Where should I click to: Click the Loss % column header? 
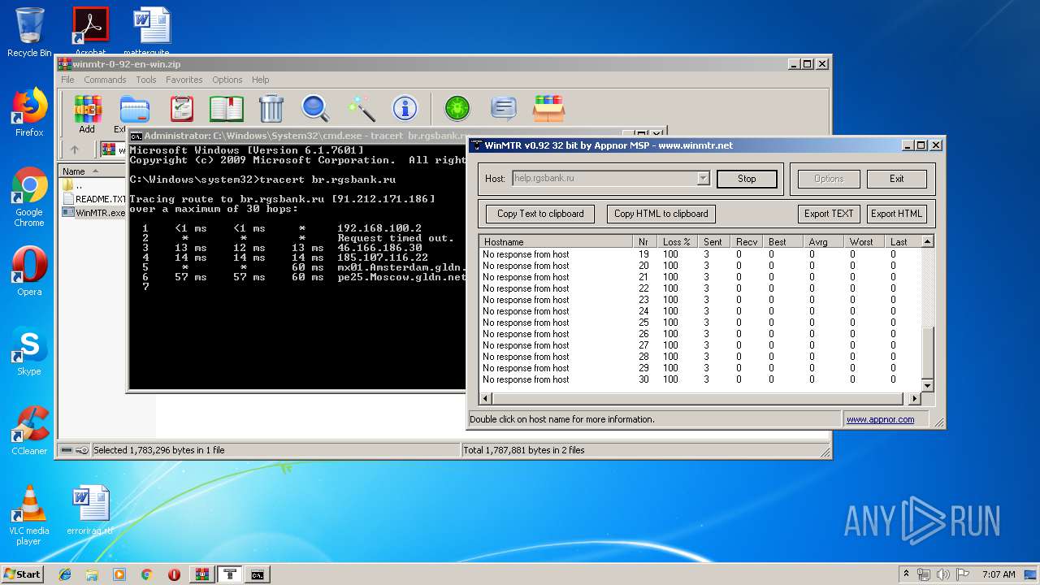(x=676, y=241)
